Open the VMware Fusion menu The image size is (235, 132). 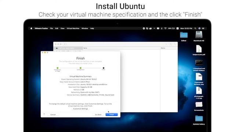click(41, 28)
